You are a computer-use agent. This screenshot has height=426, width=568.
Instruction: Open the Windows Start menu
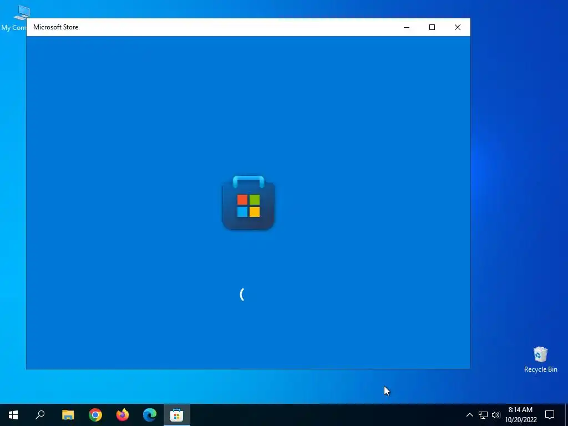click(x=13, y=415)
